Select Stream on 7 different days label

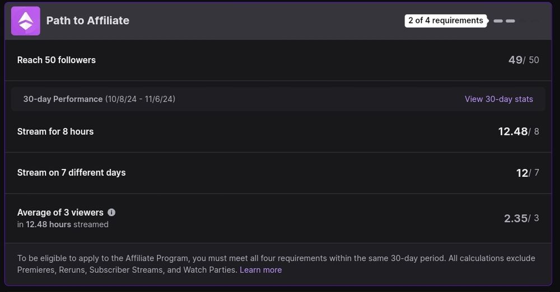coord(71,172)
